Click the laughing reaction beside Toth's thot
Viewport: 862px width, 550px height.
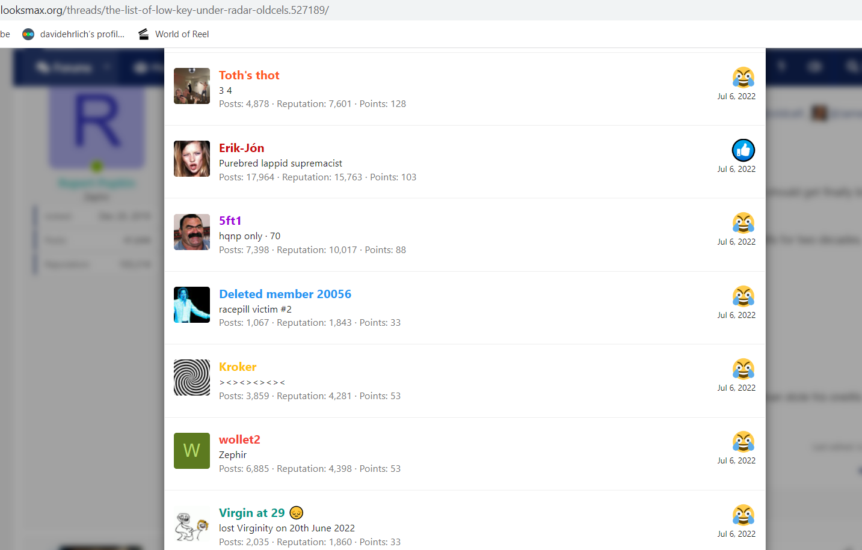(x=743, y=78)
